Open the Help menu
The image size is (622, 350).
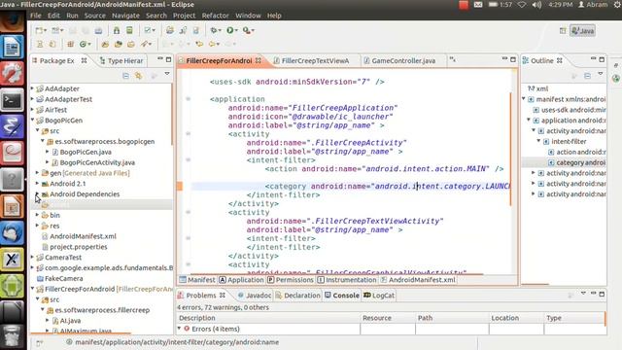(x=274, y=16)
